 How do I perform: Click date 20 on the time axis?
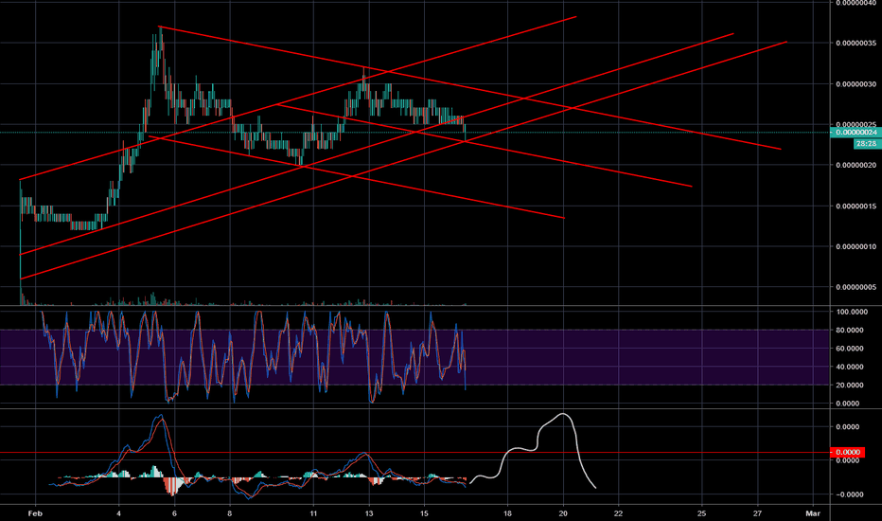coord(563,513)
